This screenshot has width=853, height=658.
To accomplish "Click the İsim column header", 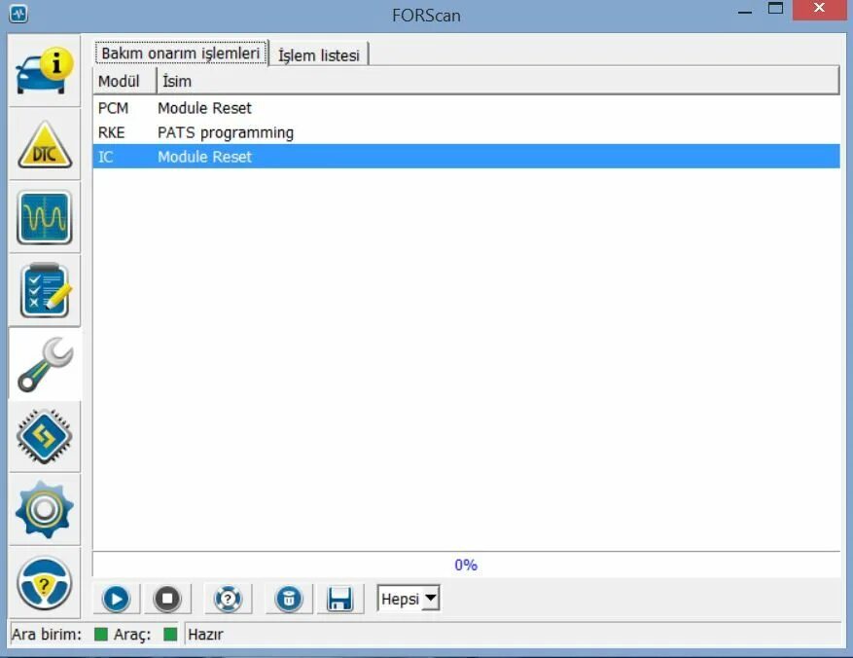I will (498, 81).
